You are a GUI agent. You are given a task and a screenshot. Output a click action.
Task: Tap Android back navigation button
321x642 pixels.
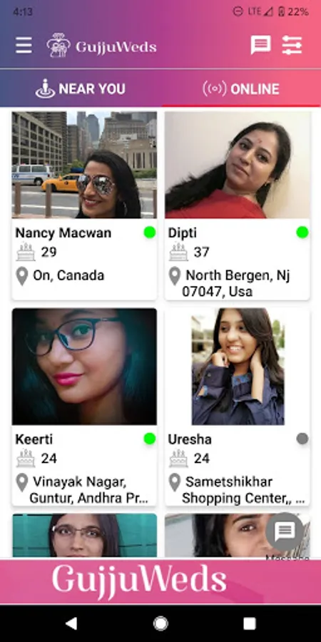pyautogui.click(x=71, y=623)
